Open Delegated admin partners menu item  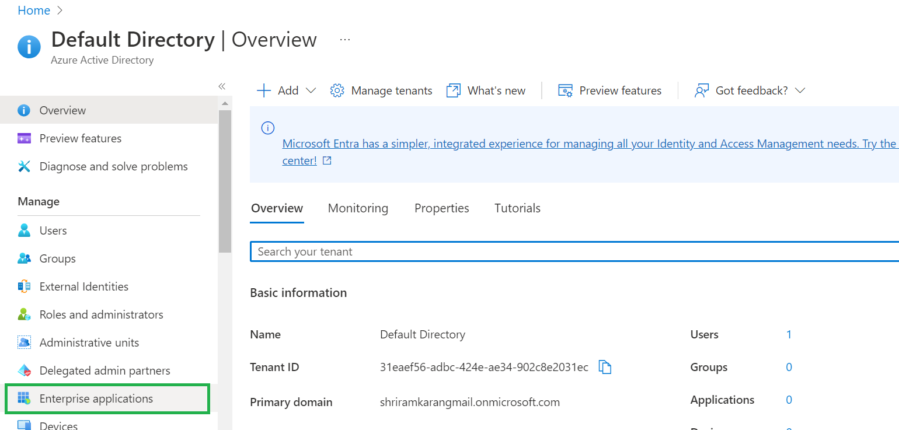click(109, 370)
